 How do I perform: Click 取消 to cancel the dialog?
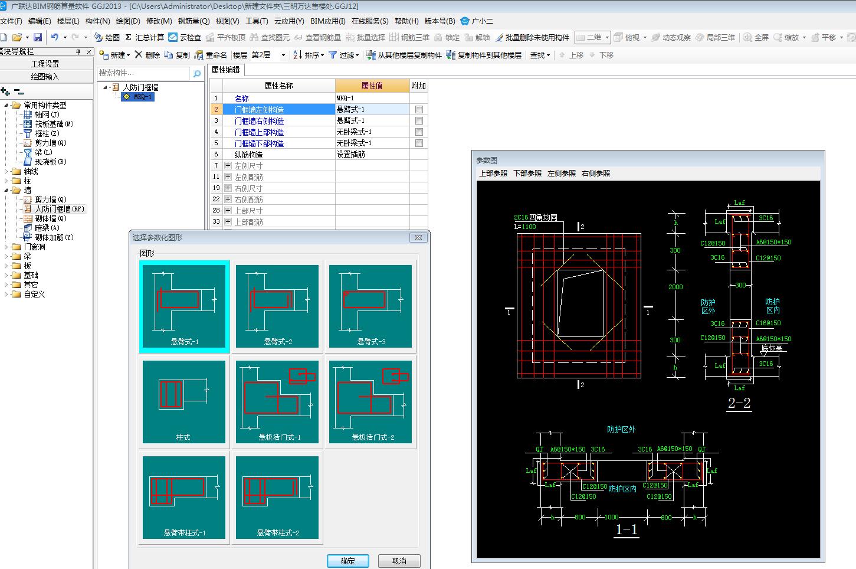pos(399,561)
